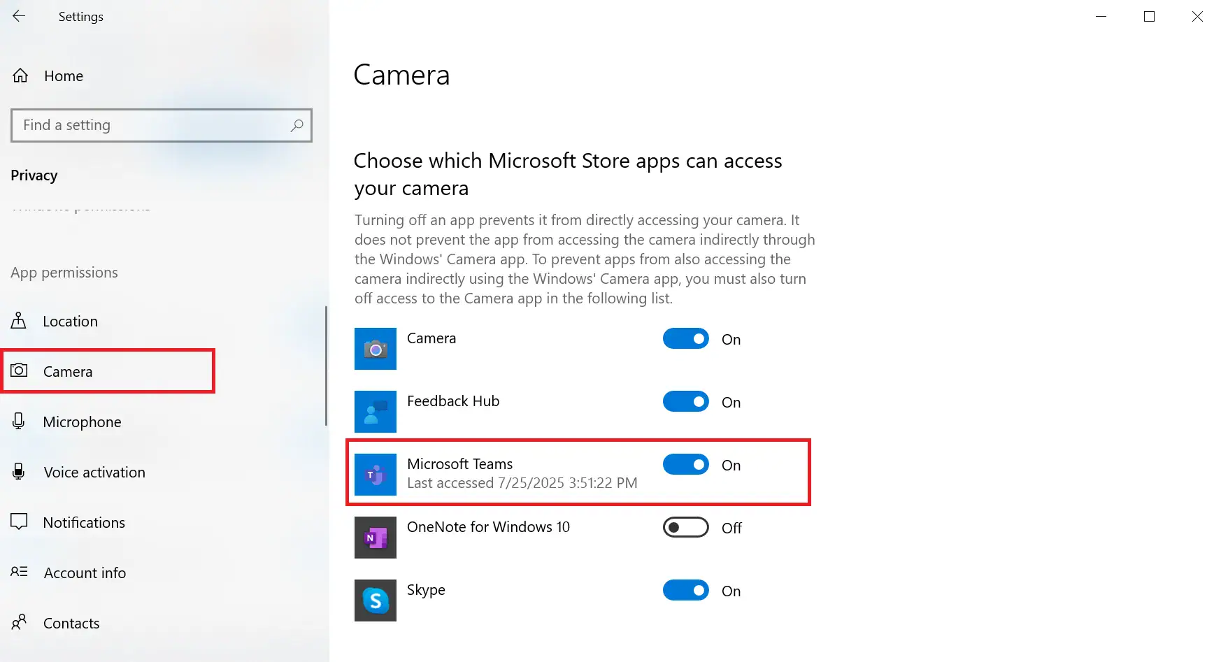The image size is (1221, 662).
Task: Disable Feedback Hub camera toggle
Action: [686, 402]
